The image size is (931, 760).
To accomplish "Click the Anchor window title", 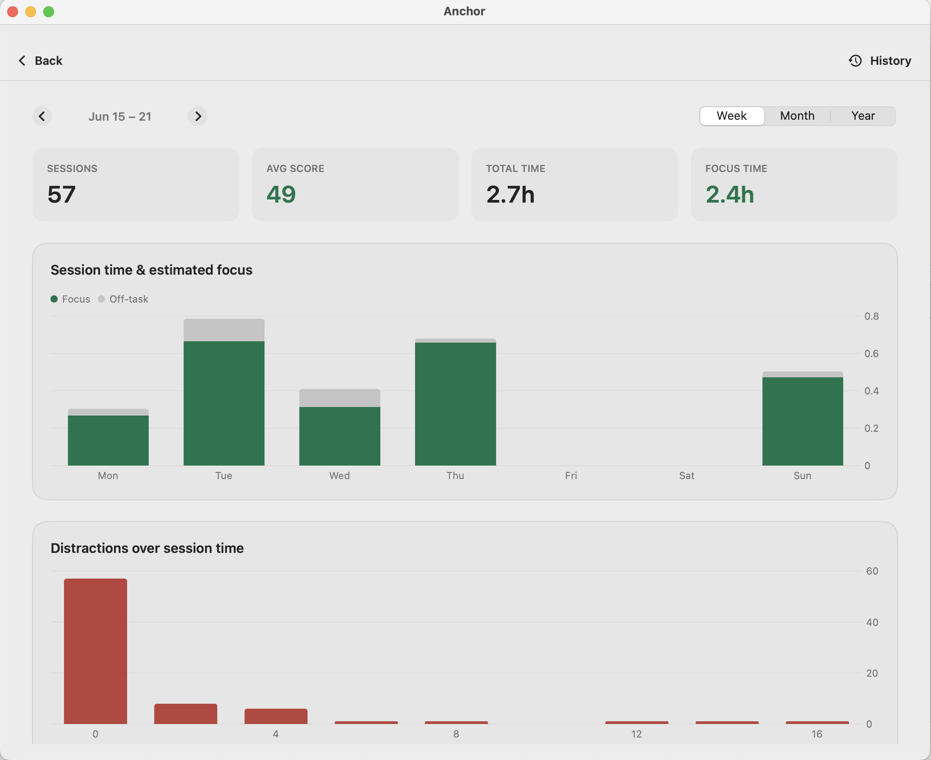I will pyautogui.click(x=465, y=11).
